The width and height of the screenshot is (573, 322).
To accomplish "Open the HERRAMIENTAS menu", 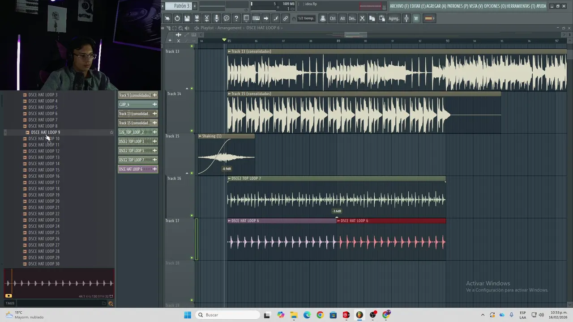I will point(521,6).
